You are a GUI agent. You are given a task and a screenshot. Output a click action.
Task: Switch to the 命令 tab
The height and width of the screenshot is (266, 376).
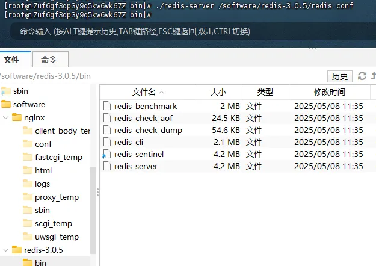coord(51,60)
